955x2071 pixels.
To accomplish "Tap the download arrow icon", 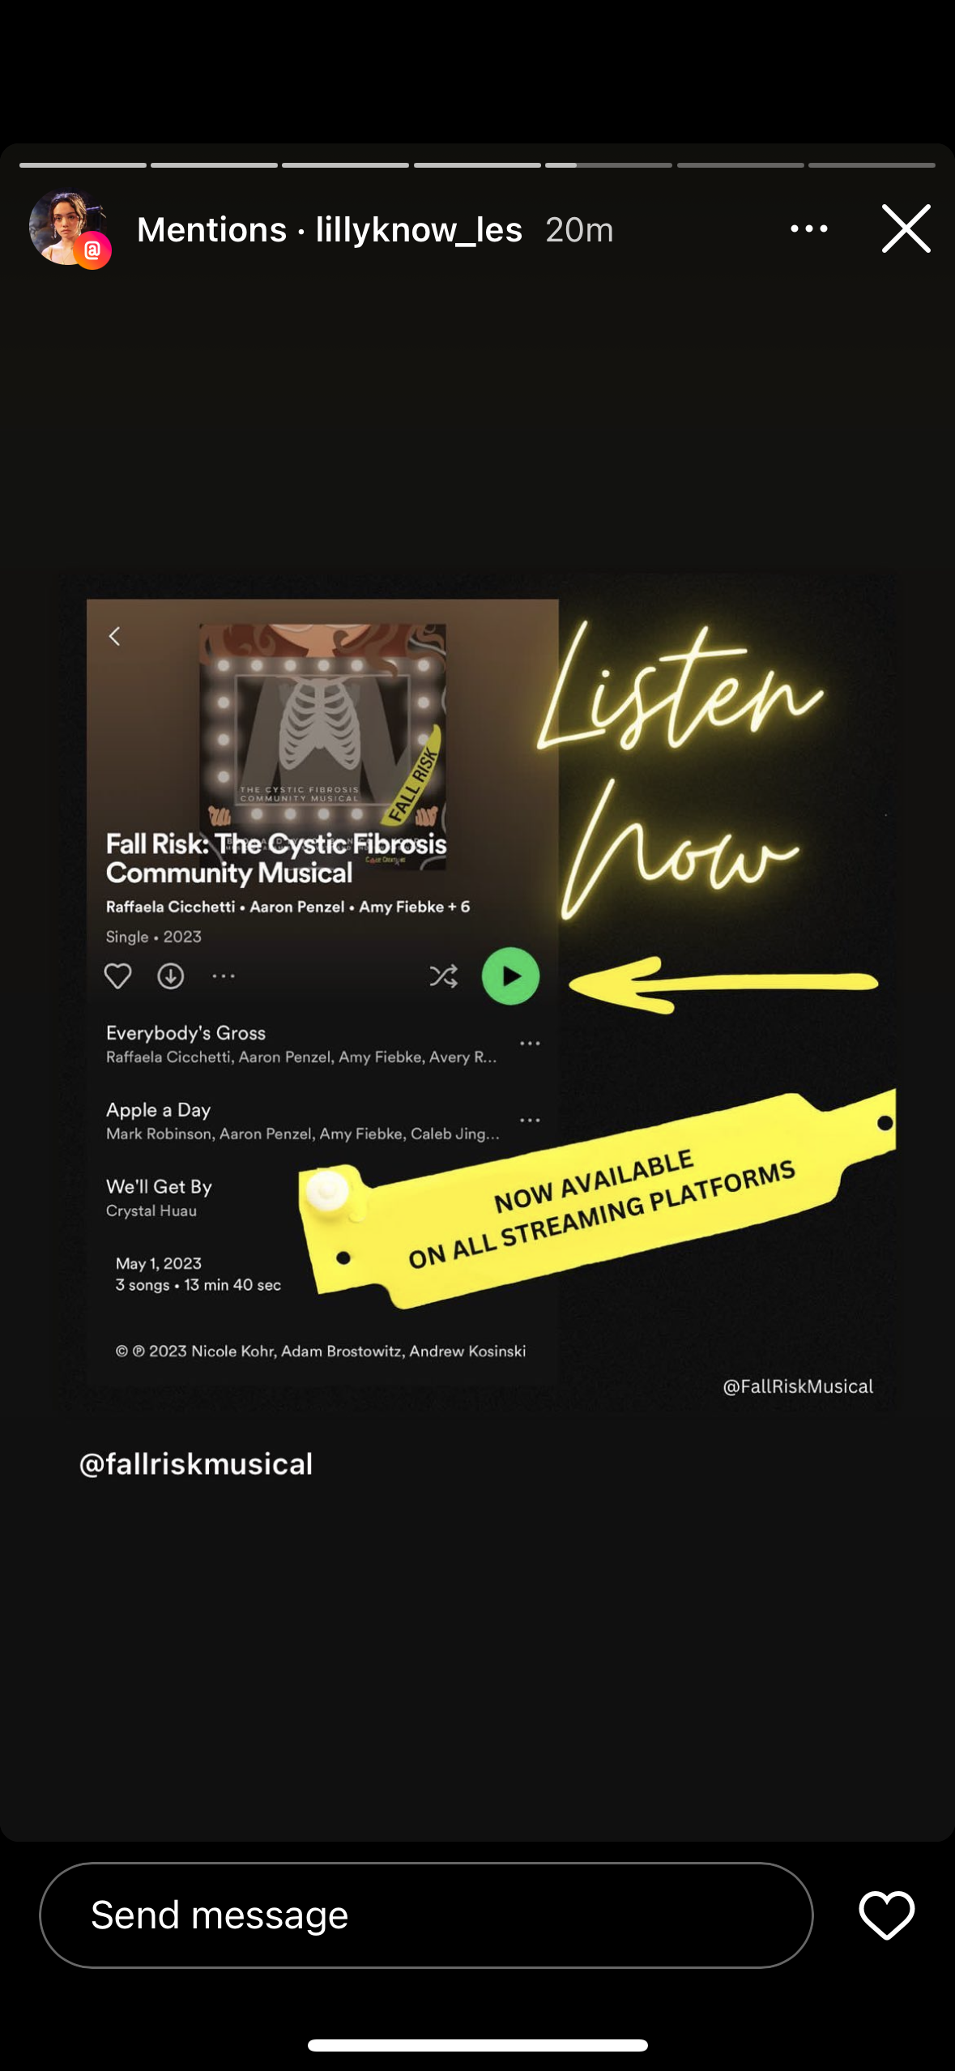I will point(170,976).
